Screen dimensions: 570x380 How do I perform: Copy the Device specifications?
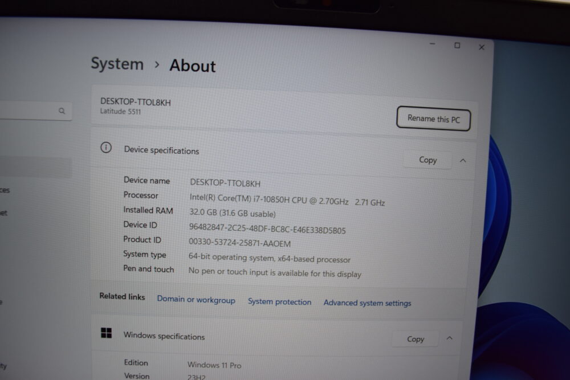click(x=427, y=160)
